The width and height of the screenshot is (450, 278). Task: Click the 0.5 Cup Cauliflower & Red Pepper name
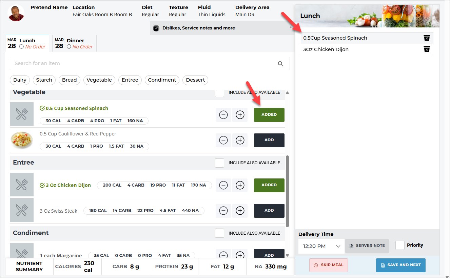pos(78,134)
